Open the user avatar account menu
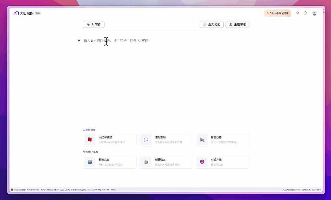331x200 pixels. click(x=314, y=13)
